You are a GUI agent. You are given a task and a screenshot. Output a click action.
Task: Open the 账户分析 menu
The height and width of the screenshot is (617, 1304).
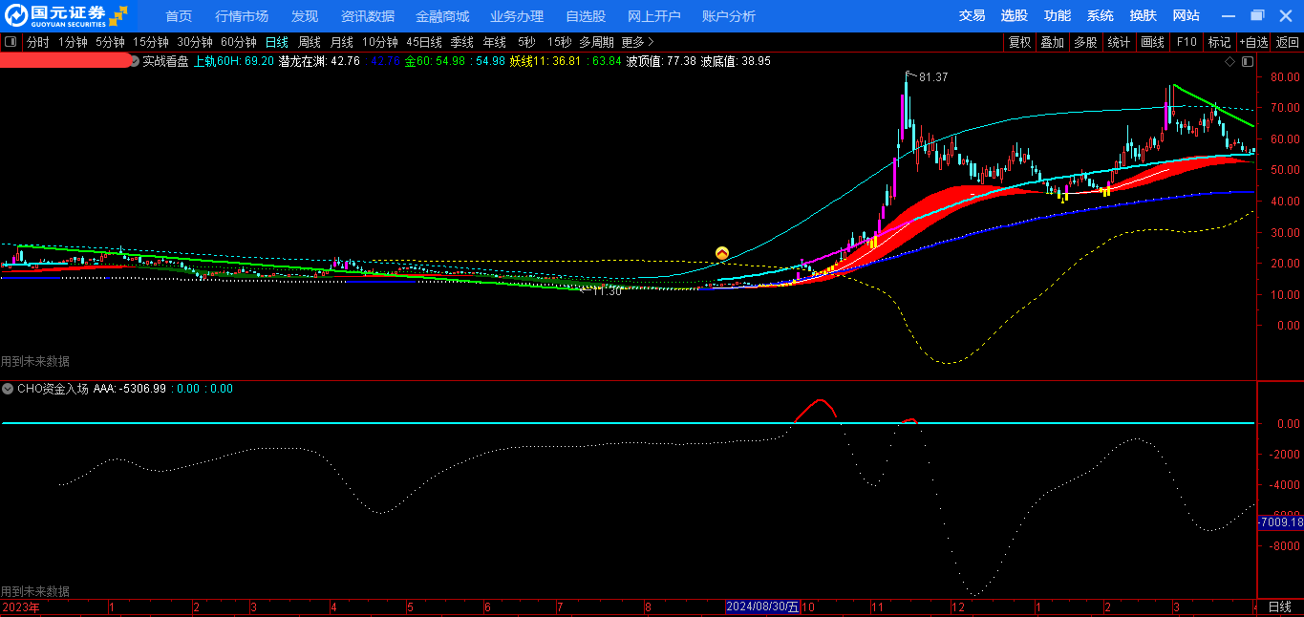tap(729, 16)
